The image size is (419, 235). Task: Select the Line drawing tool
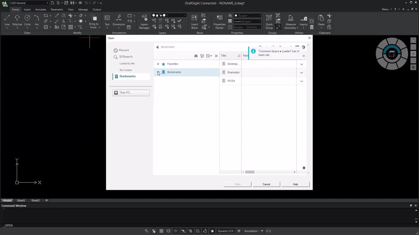click(x=7, y=20)
